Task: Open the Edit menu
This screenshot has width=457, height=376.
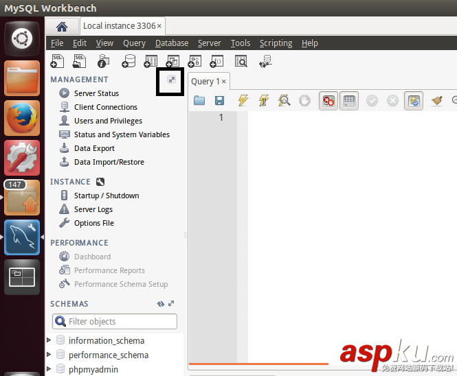Action: 80,43
